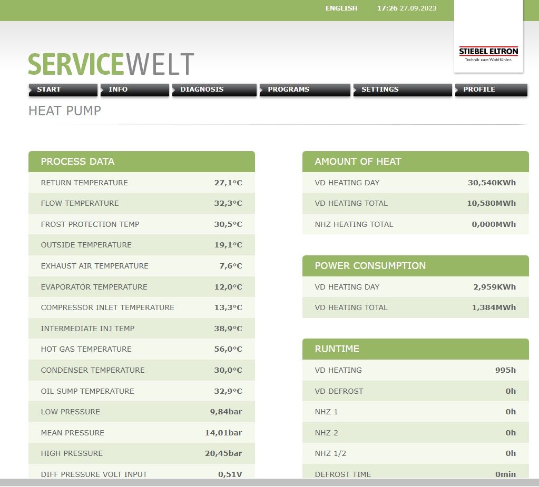Select the intermediate injection value 38,9°C
Screen dimensions: 539x487
pyautogui.click(x=228, y=329)
